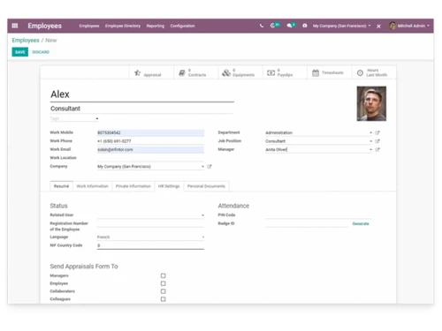Focus the Work Location input field
This screenshot has height=331, width=442.
(x=150, y=158)
